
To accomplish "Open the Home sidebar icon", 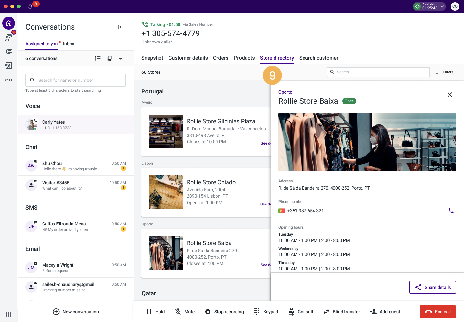I will point(9,23).
